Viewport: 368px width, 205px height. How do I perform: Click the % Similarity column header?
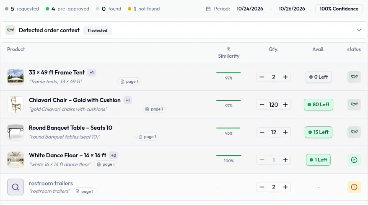228,53
